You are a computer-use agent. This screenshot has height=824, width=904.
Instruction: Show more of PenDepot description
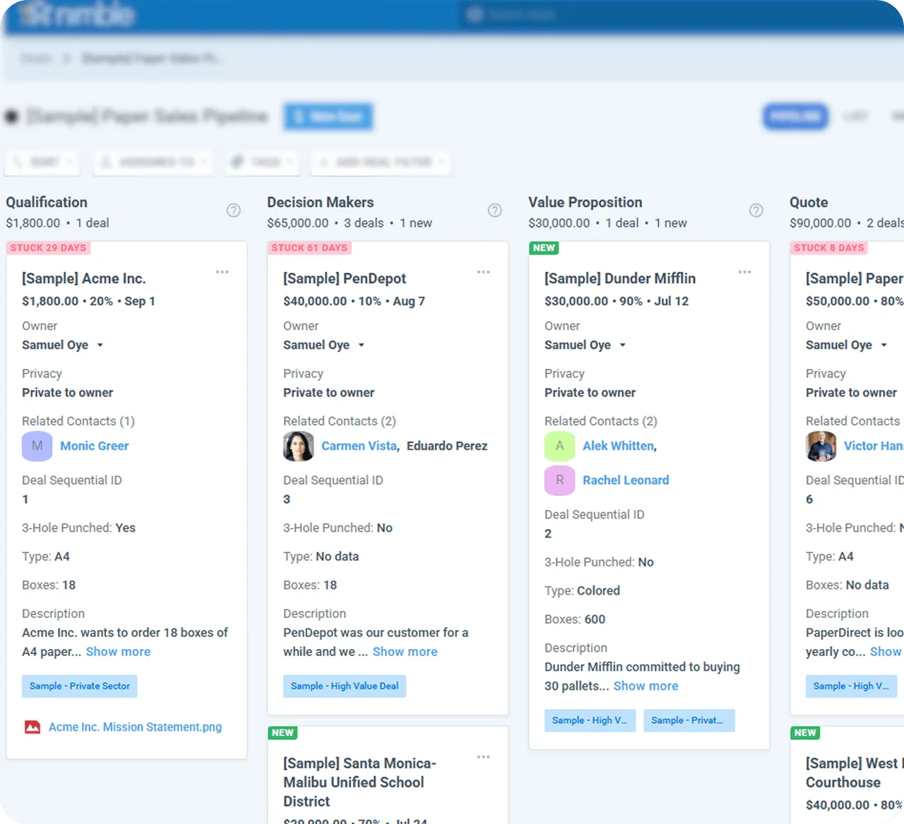coord(405,652)
